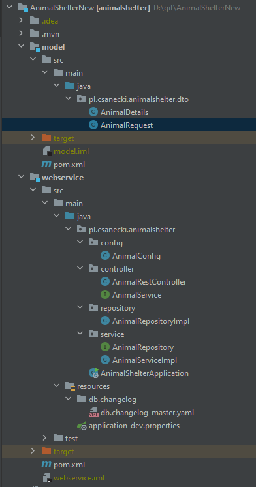Select the model module name
Viewport: 256px width, 487px height.
[54, 47]
